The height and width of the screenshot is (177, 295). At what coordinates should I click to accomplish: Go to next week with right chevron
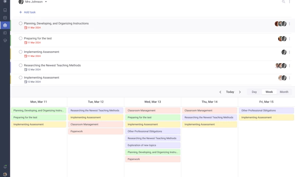[240, 92]
